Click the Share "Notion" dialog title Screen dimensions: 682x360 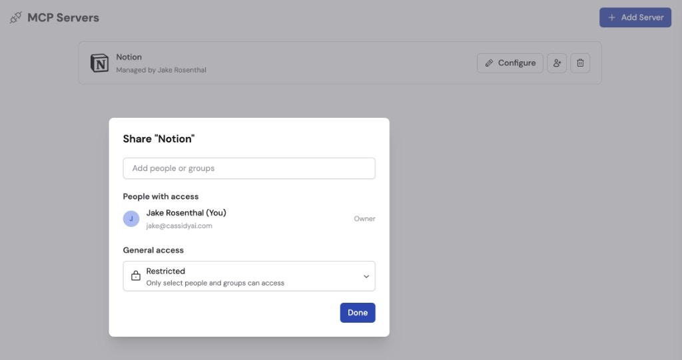(159, 138)
